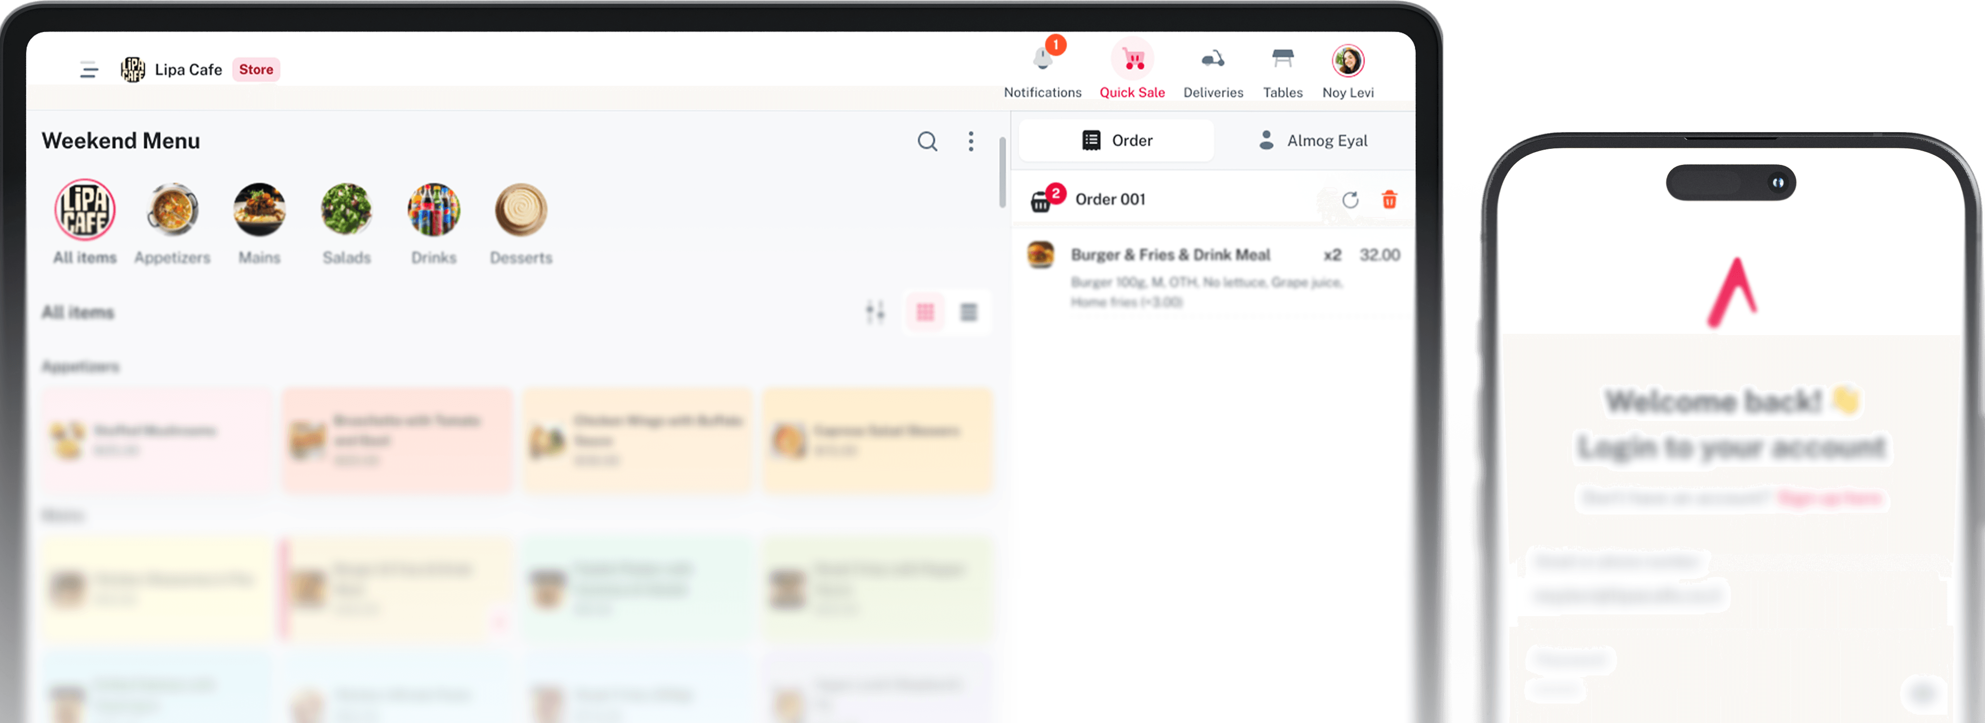Open Notifications bell icon
The height and width of the screenshot is (723, 1985).
(x=1042, y=59)
